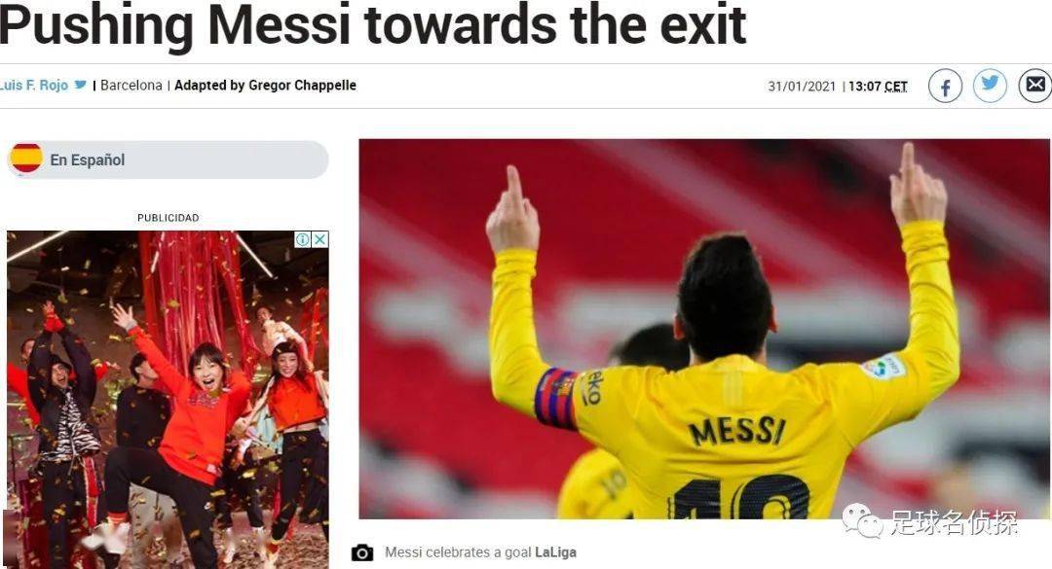1052x569 pixels.
Task: Select the Adapted by Gregor Chappelle text
Action: pyautogui.click(x=265, y=86)
